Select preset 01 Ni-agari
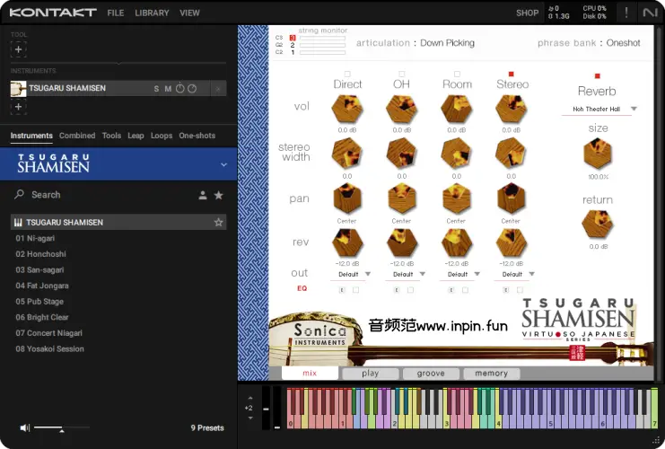 pyautogui.click(x=35, y=239)
